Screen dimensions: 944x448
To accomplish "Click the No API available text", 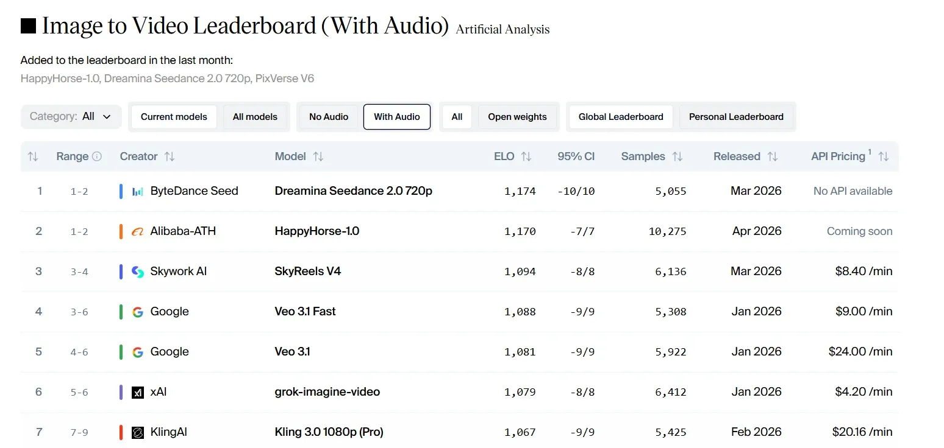I will pyautogui.click(x=853, y=191).
